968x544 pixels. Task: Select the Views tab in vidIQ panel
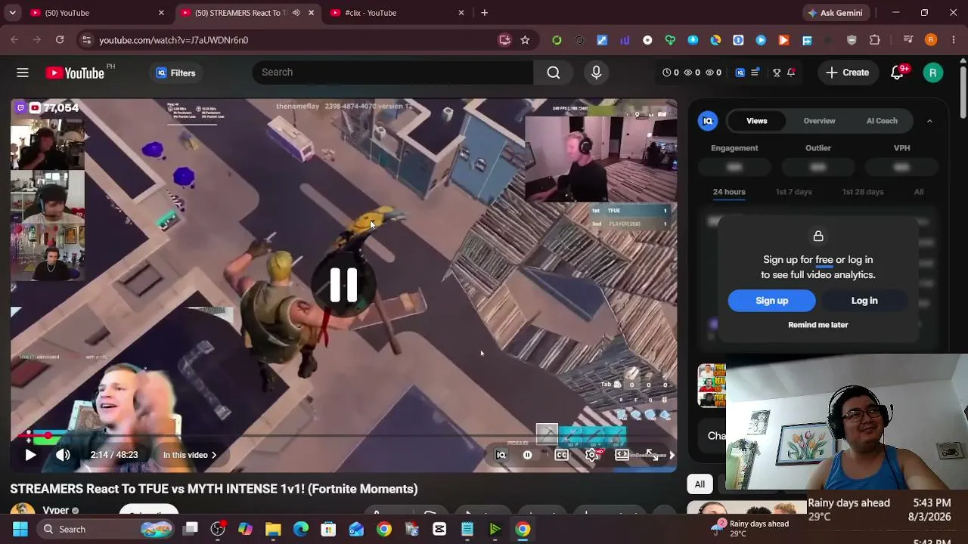pyautogui.click(x=757, y=121)
